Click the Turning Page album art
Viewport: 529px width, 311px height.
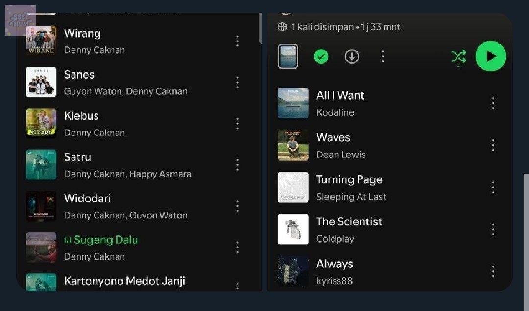click(293, 187)
